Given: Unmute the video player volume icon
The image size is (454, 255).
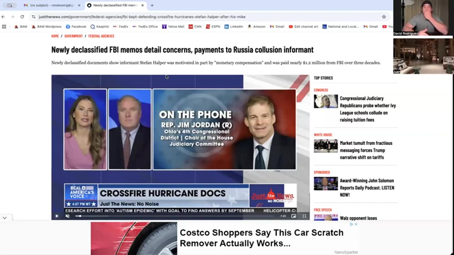Looking at the screenshot, I should point(67,216).
